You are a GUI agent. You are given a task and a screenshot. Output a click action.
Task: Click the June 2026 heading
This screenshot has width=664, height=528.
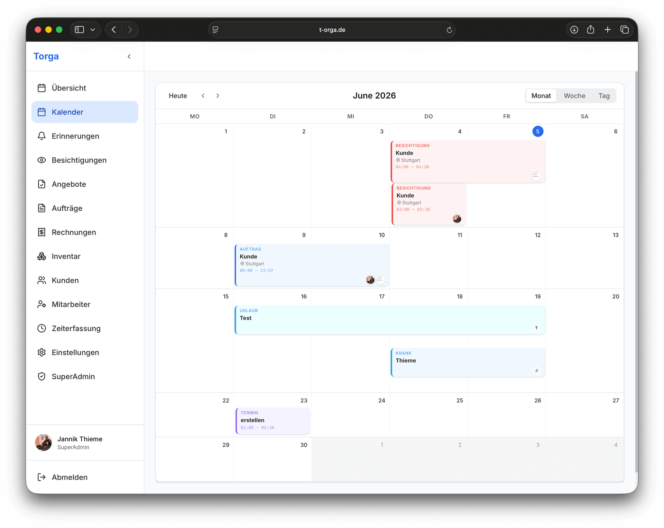pos(374,96)
